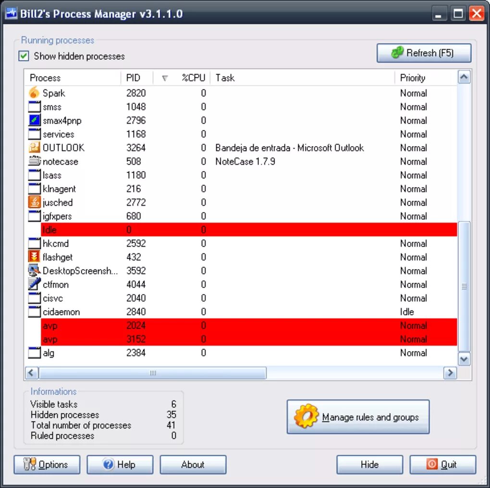Click the vertical scrollbar thumb
Screen dimensions: 490x488
tap(464, 287)
